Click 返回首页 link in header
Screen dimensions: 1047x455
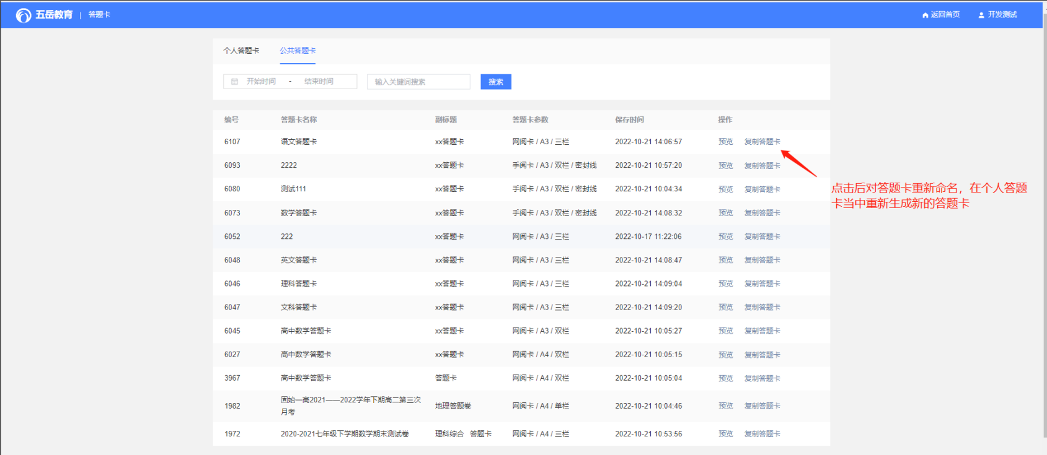coord(945,15)
